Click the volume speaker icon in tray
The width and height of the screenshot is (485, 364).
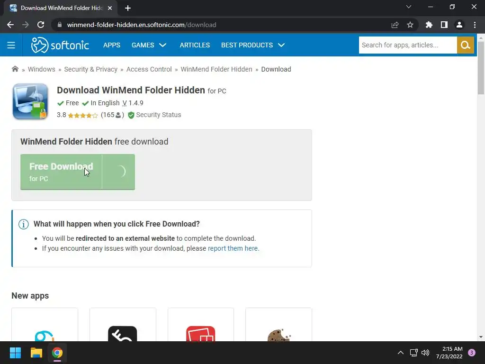tap(426, 353)
